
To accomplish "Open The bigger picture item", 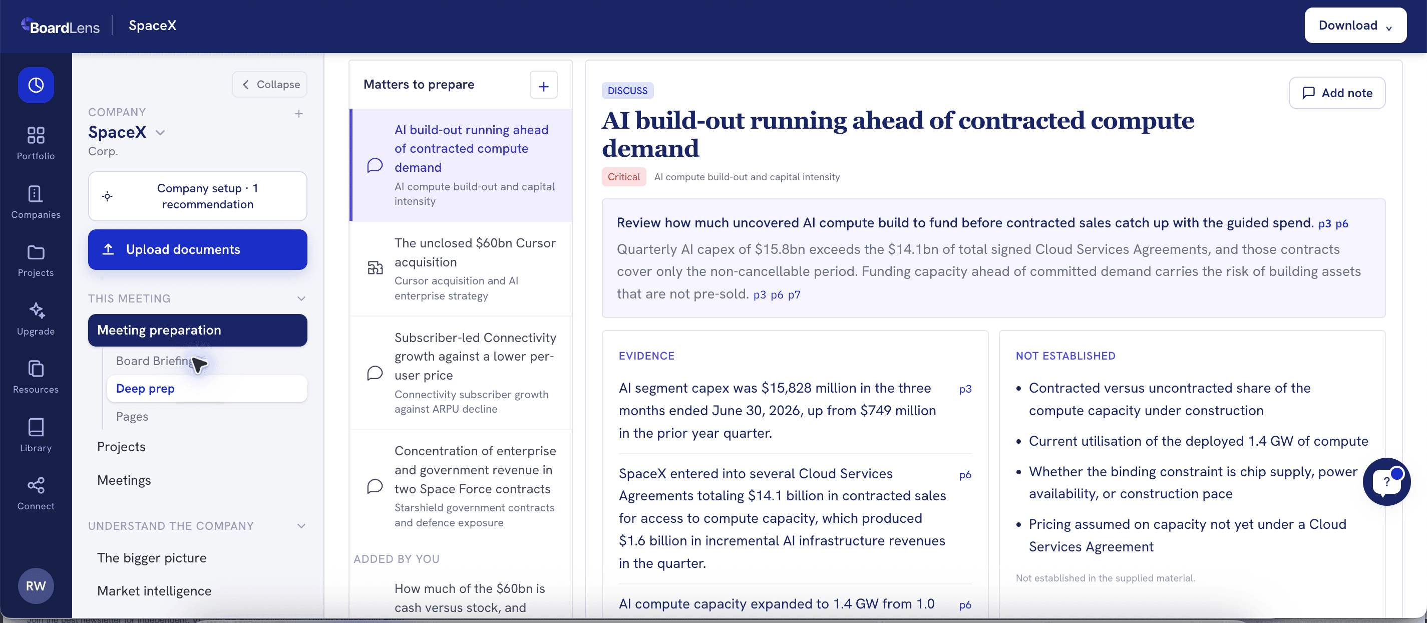I will coord(152,558).
